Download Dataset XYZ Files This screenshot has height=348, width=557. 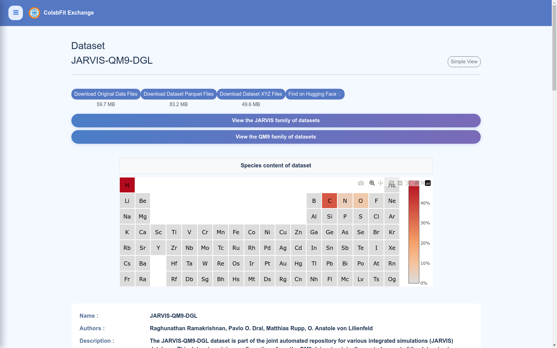(251, 94)
